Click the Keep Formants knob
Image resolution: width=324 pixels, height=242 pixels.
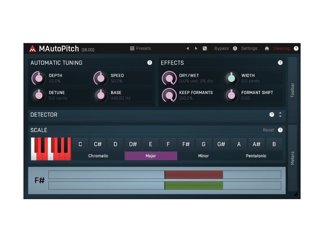169,95
